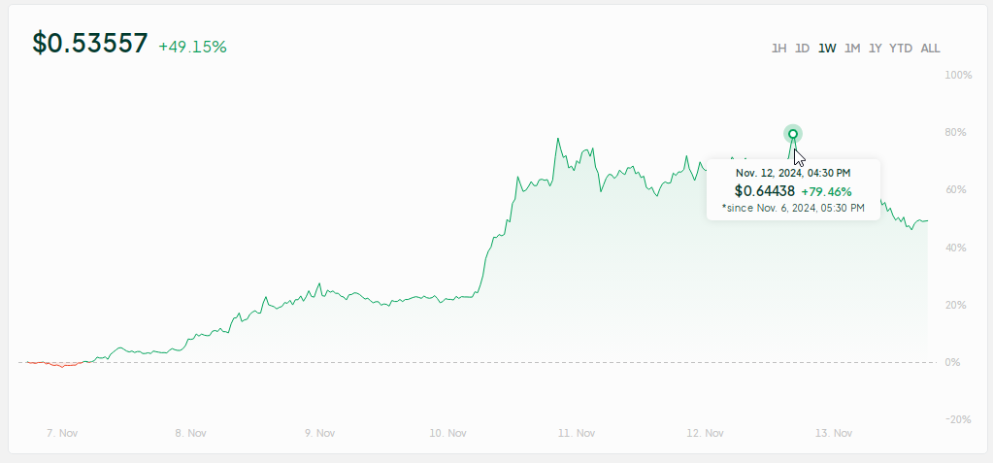Click the 7. Nov axis label

pyautogui.click(x=62, y=433)
